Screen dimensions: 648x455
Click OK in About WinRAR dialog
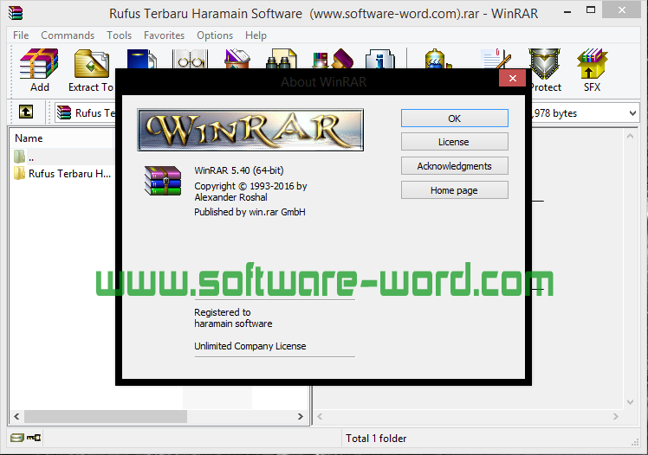(455, 119)
